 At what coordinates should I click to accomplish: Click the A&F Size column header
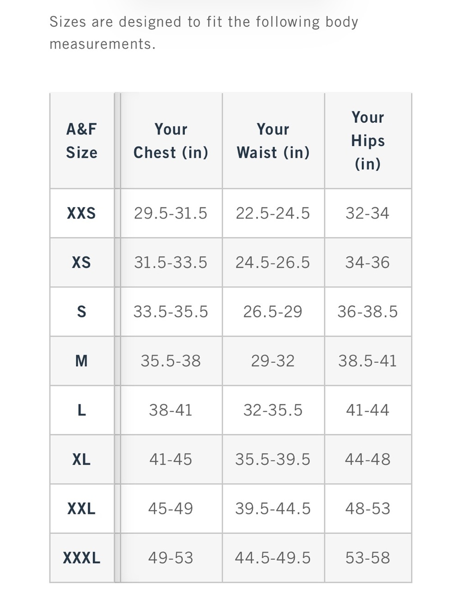coord(81,141)
